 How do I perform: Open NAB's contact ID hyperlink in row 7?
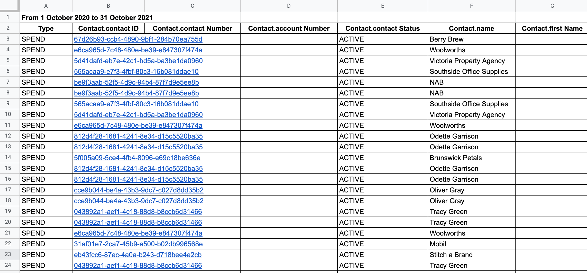136,82
